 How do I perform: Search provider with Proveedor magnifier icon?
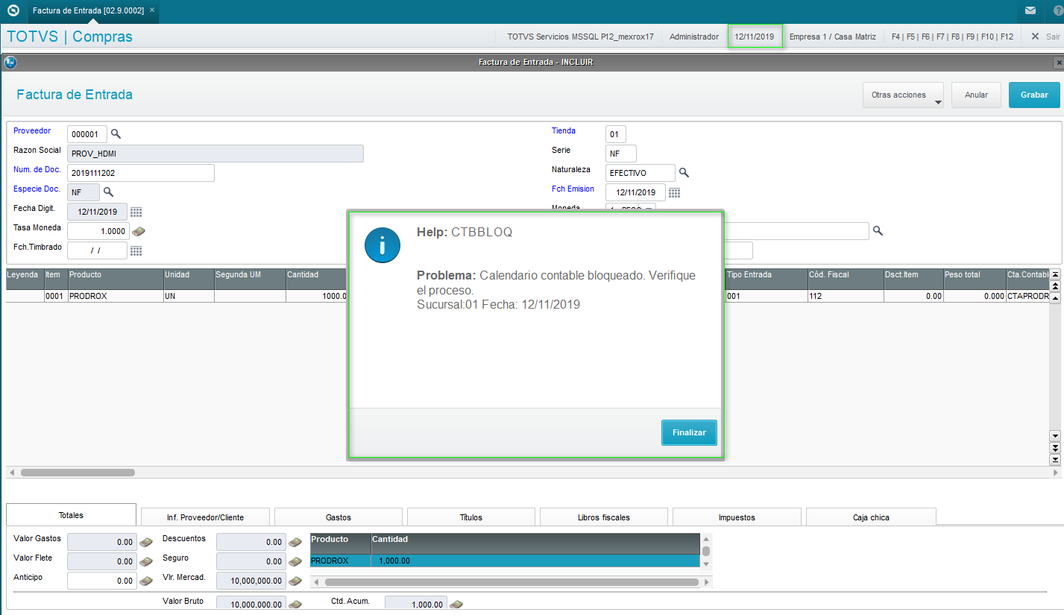(116, 134)
